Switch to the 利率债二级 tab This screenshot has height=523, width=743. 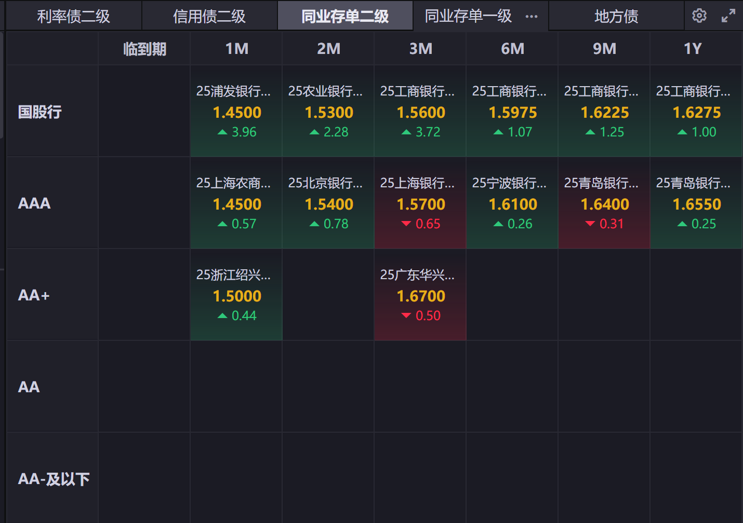click(73, 17)
